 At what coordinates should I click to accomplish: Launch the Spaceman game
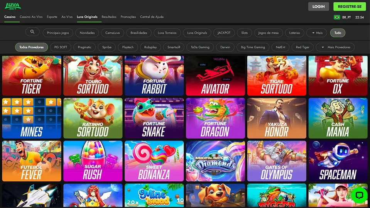(x=338, y=161)
